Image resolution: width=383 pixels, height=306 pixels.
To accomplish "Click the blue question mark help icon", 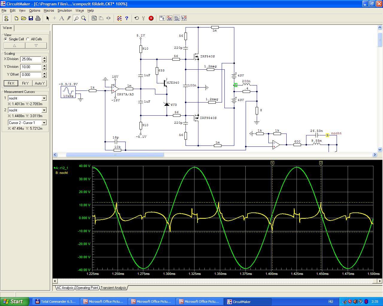I will pyautogui.click(x=127, y=18).
